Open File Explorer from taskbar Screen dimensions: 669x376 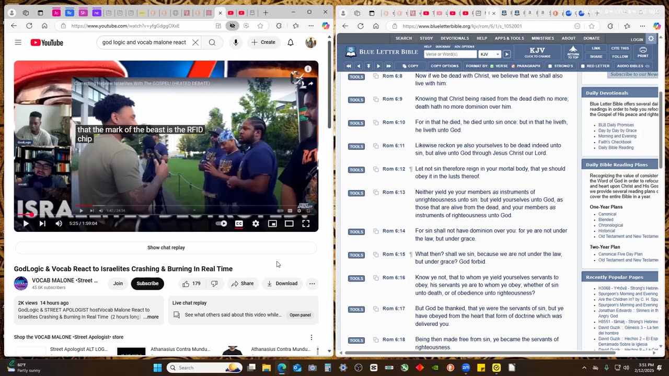(x=267, y=368)
